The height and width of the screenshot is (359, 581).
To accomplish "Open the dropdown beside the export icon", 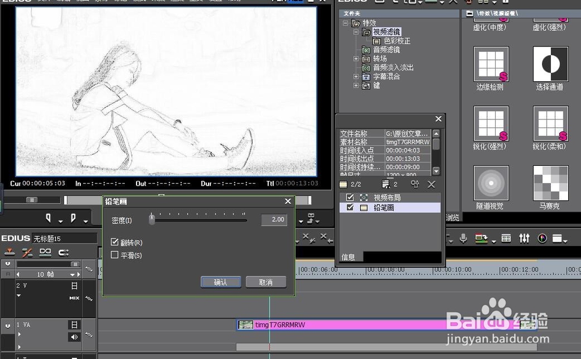I will tap(494, 241).
